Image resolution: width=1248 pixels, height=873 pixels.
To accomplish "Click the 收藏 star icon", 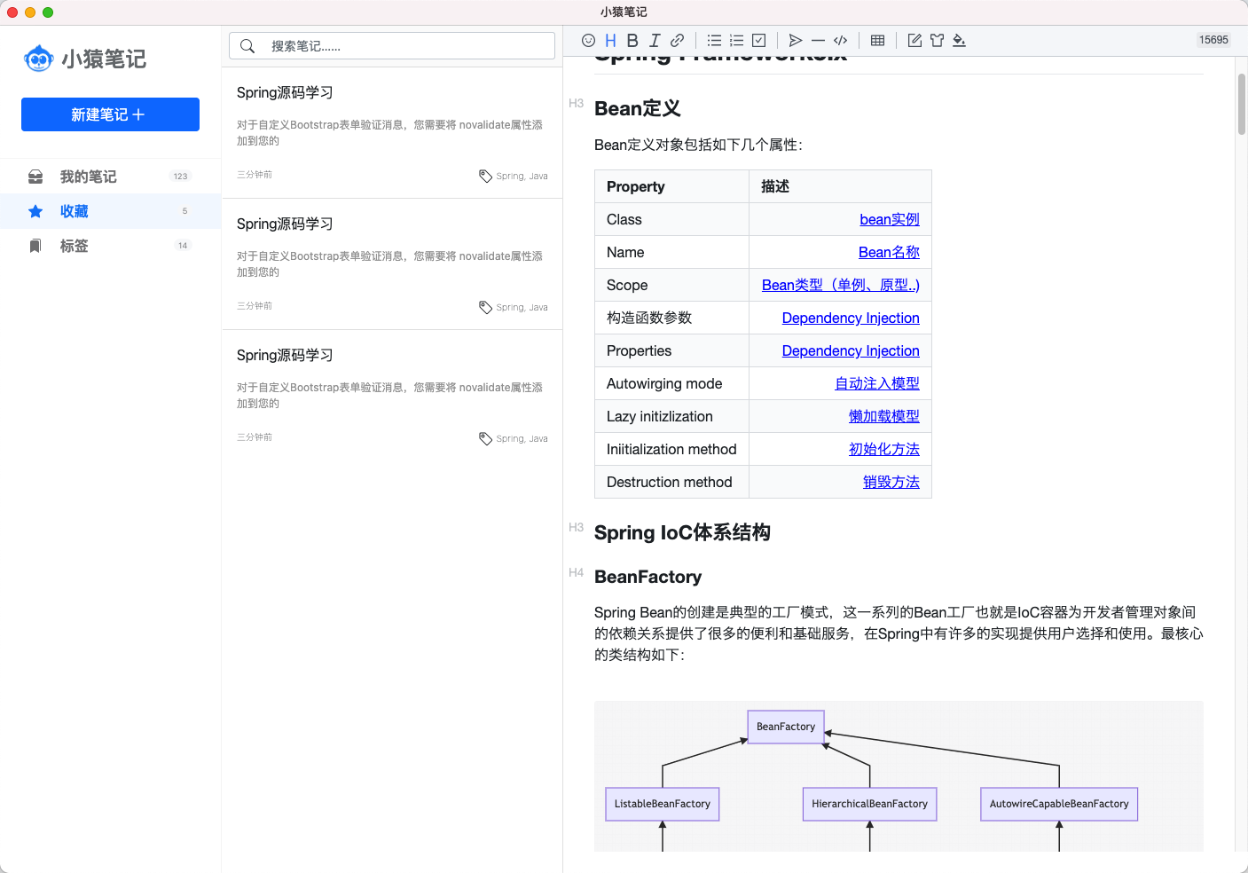I will pyautogui.click(x=35, y=211).
